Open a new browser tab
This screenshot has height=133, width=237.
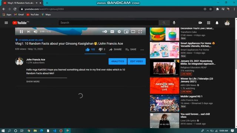point(47,3)
